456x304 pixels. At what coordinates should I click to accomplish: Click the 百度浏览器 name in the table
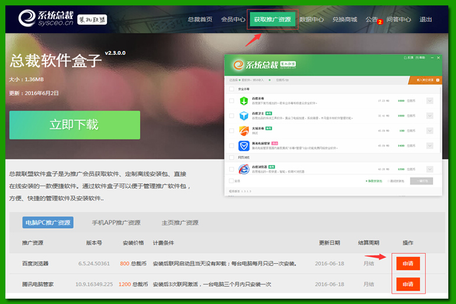(35, 264)
